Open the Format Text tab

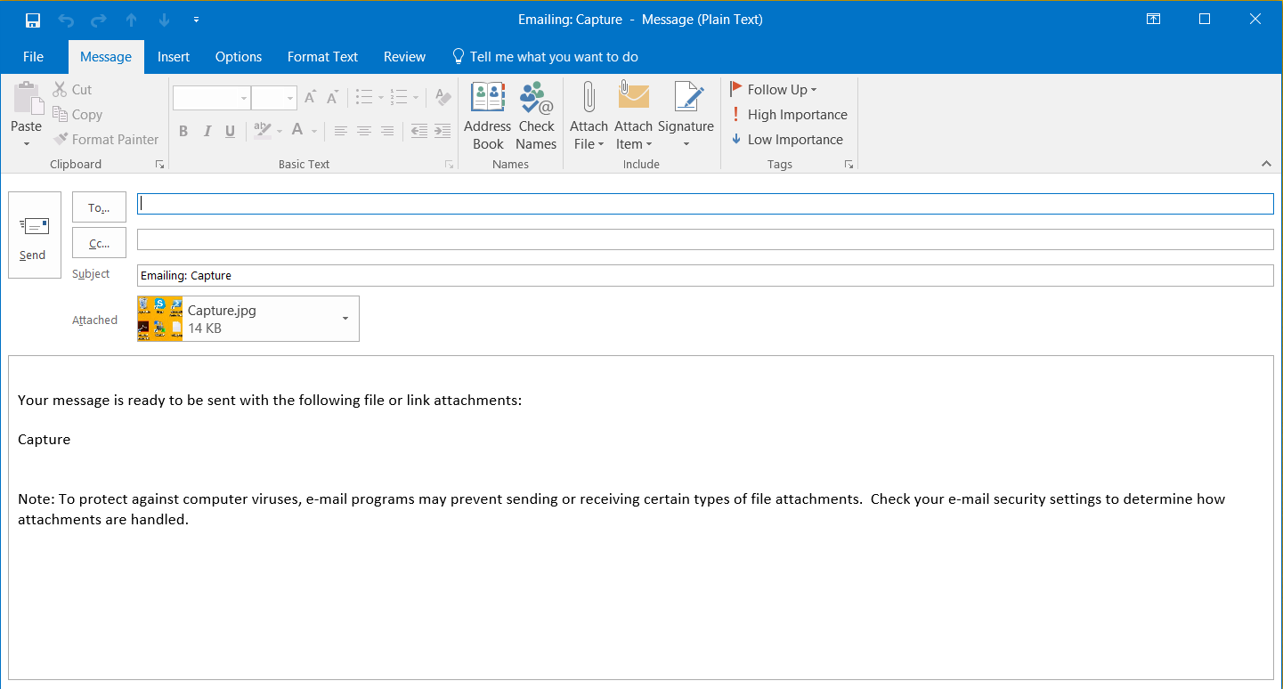(x=322, y=57)
